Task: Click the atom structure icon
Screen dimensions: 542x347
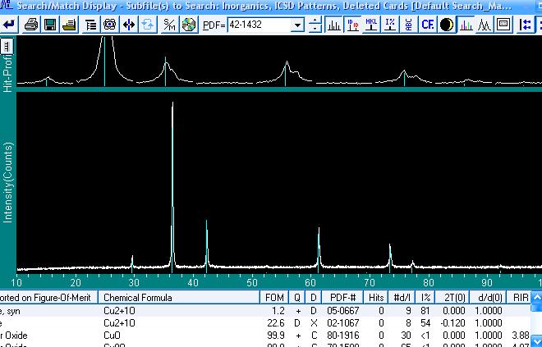Action: pos(109,25)
